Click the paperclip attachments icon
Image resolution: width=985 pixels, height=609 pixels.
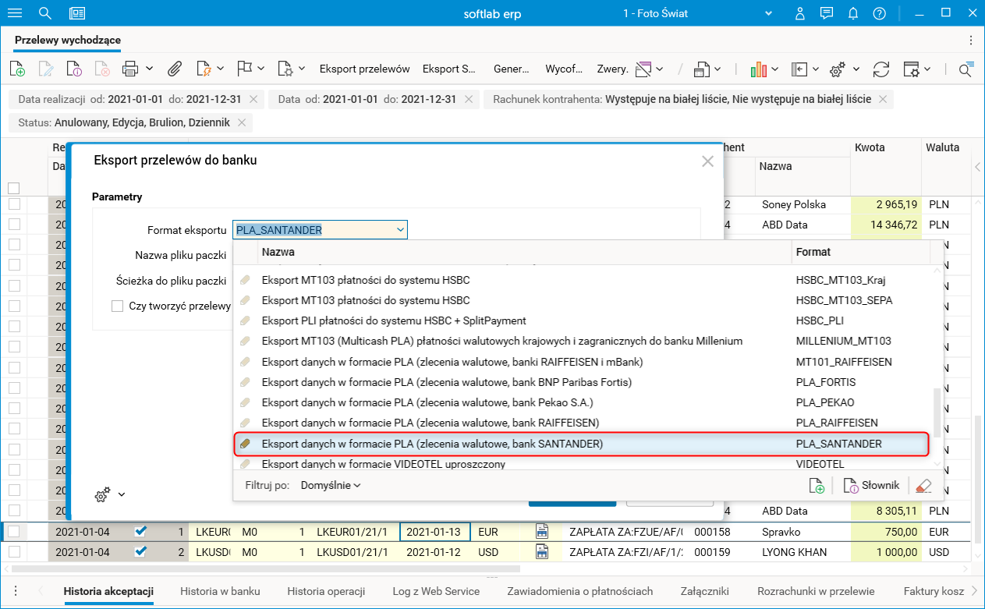coord(175,69)
